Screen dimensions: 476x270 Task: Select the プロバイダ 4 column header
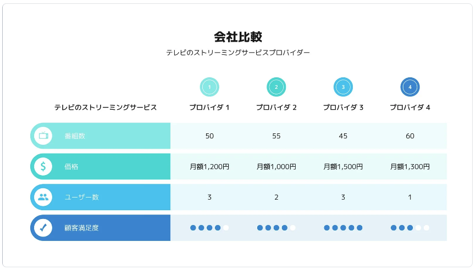tap(410, 108)
